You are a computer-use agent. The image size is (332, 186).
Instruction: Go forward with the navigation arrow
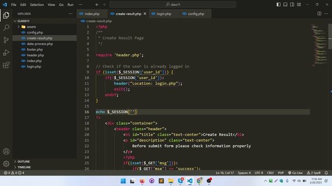tap(104, 5)
